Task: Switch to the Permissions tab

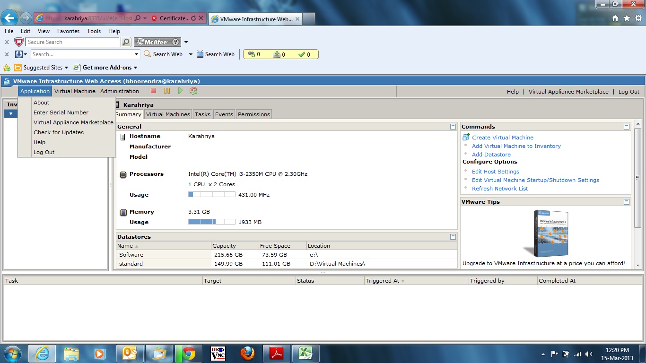Action: (x=254, y=114)
